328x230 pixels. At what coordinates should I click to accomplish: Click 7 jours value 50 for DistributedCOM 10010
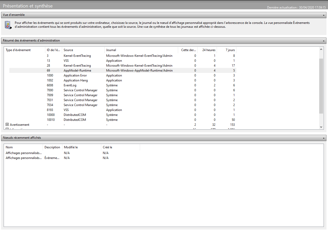[x=233, y=120]
